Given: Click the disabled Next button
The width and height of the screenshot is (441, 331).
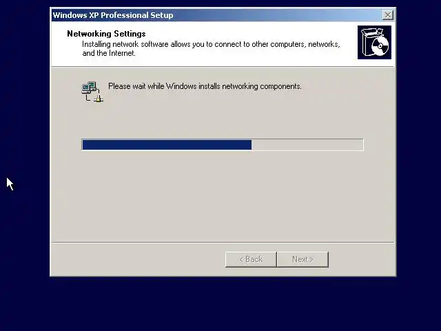Looking at the screenshot, I should 302,259.
